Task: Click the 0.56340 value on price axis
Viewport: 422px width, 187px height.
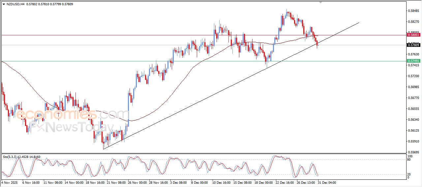Action: click(x=413, y=120)
